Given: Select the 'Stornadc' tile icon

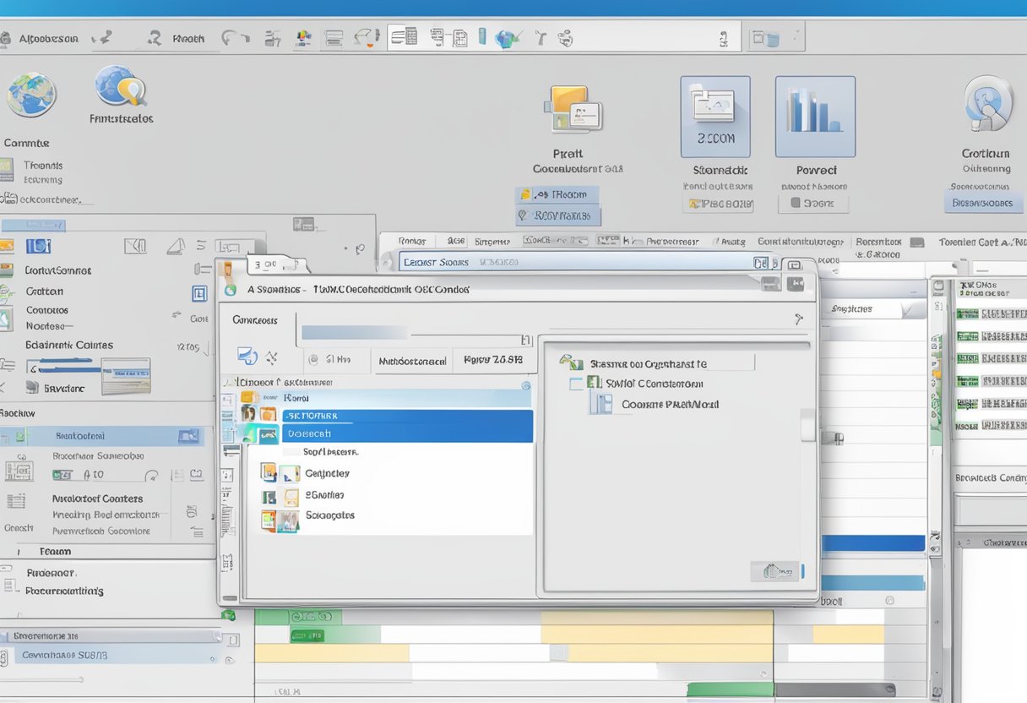Looking at the screenshot, I should (715, 117).
